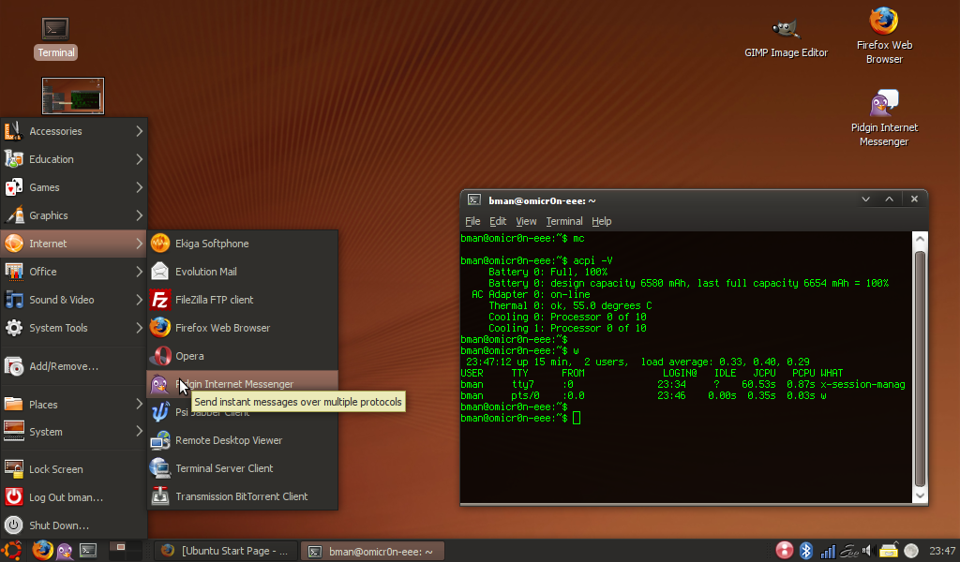Open the Terminal menu in the terminal window
Viewport: 960px width, 562px height.
coord(563,221)
